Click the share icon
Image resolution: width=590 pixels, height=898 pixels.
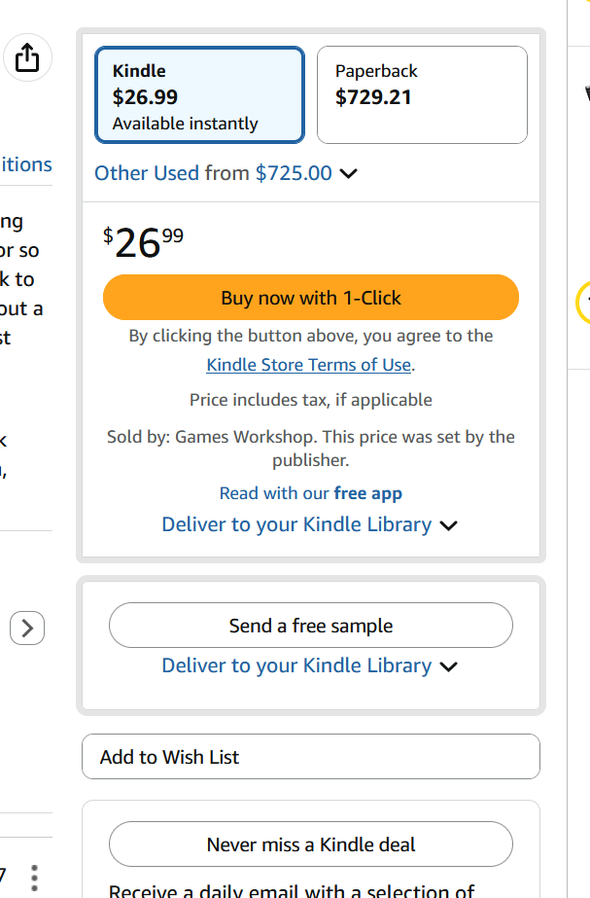pos(27,57)
